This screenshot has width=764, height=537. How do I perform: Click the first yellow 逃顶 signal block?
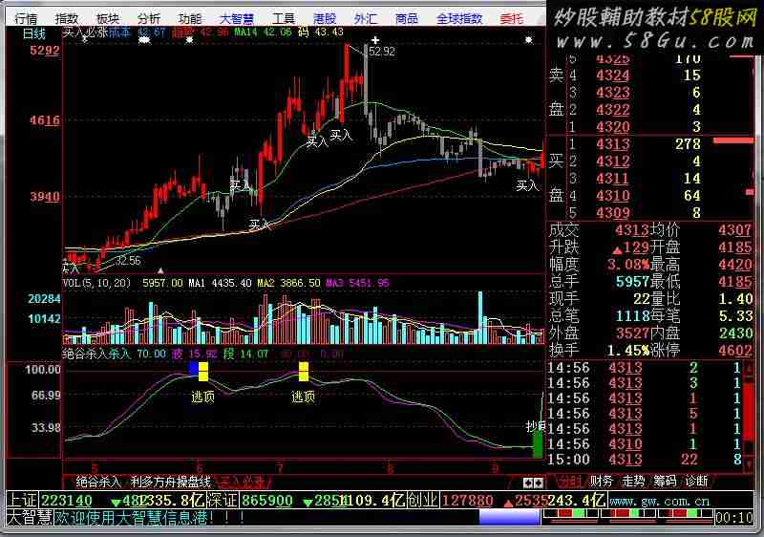[x=203, y=372]
